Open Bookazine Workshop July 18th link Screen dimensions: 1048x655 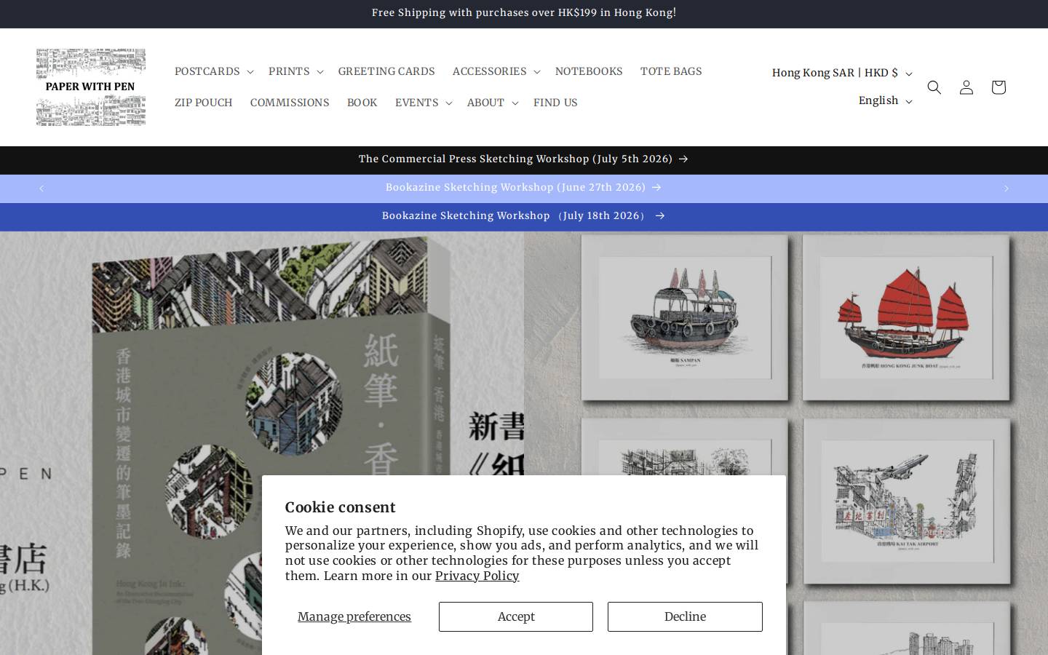[x=523, y=215]
